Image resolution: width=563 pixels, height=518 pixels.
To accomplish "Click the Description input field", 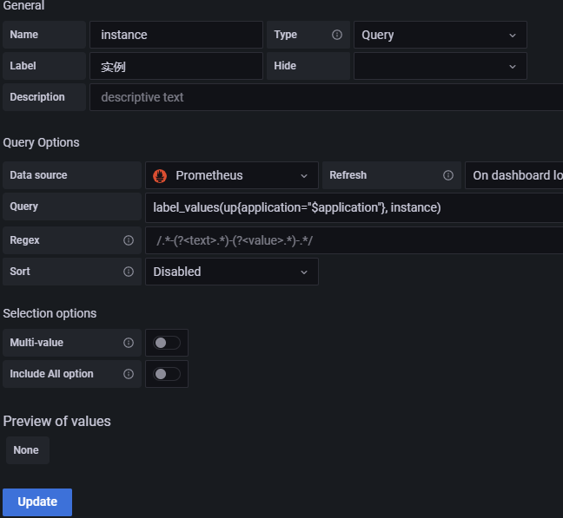I will 327,97.
